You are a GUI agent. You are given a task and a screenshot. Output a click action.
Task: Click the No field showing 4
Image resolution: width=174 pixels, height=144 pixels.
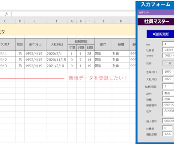168,44
